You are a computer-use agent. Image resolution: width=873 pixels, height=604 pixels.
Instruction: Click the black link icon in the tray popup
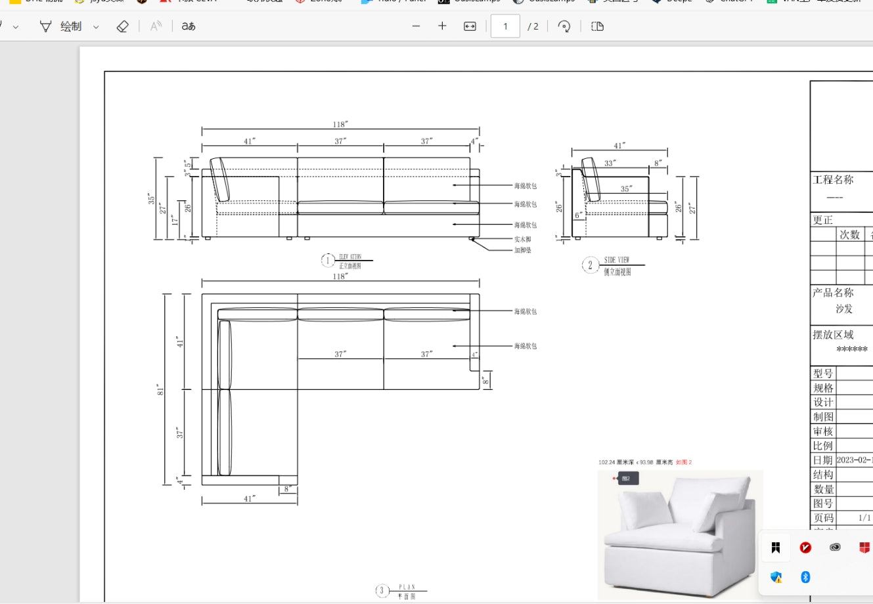click(834, 547)
